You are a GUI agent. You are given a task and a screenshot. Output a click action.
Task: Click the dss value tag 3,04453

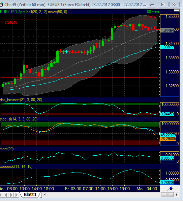[x=167, y=114]
